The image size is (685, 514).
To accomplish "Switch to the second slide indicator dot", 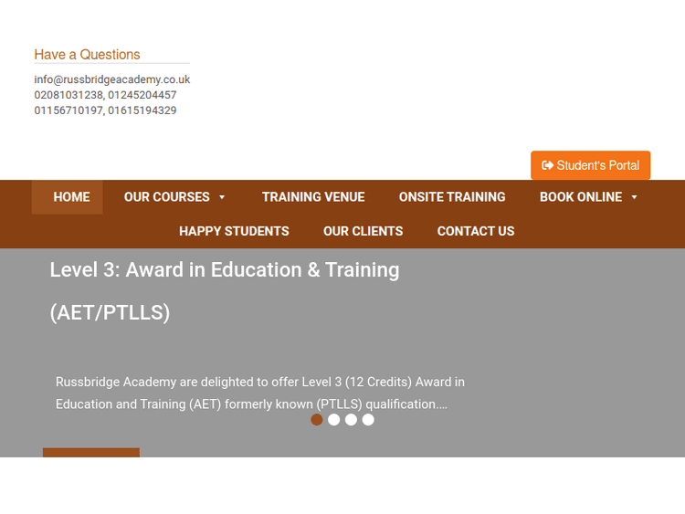I will 334,420.
